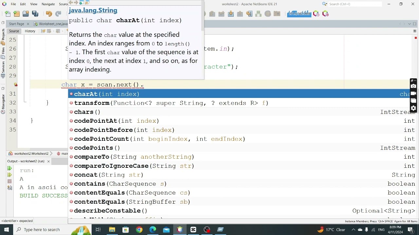
Task: Select charAt(int index) completion
Action: pyautogui.click(x=242, y=94)
